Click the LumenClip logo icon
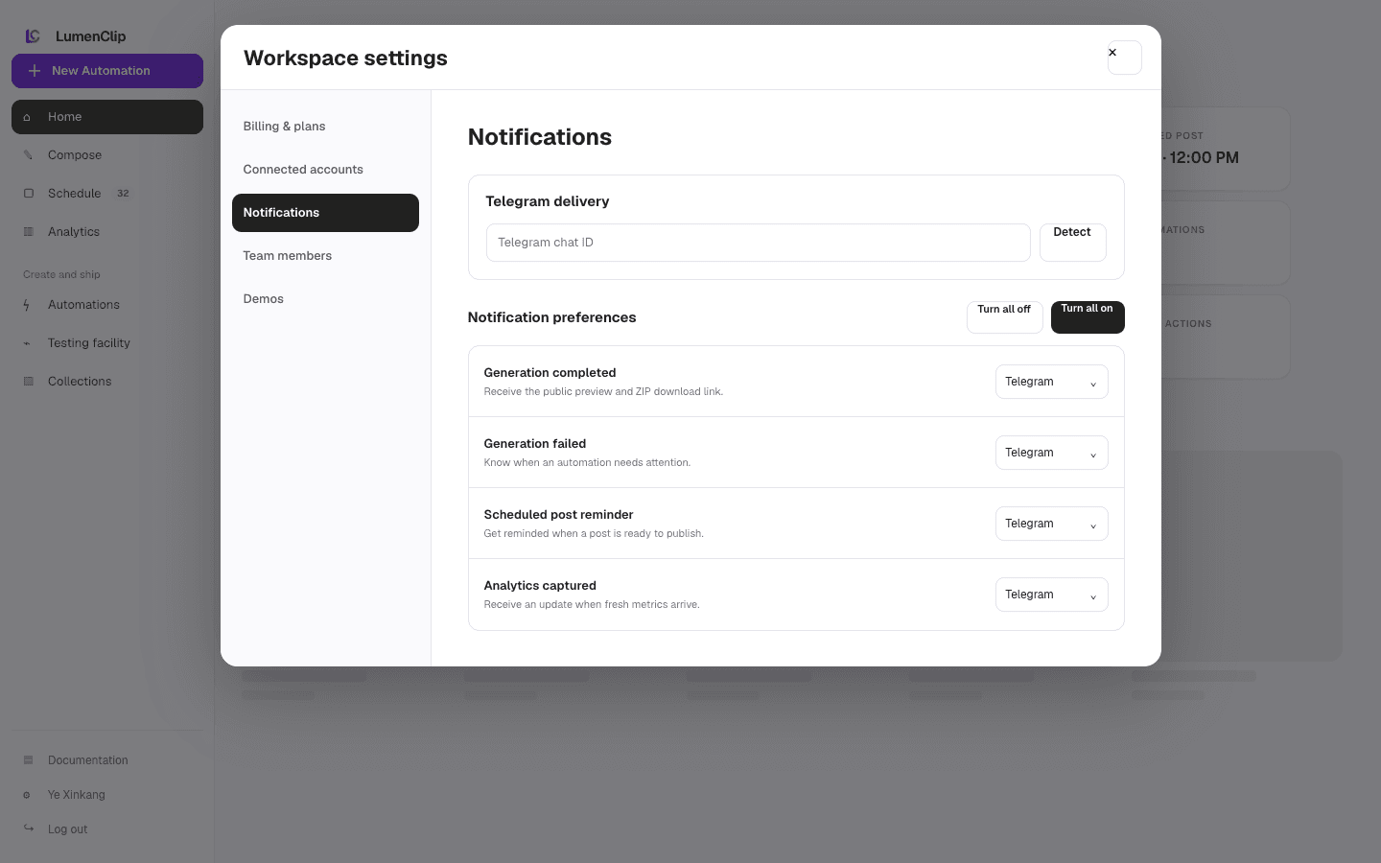This screenshot has height=863, width=1381. [x=33, y=36]
